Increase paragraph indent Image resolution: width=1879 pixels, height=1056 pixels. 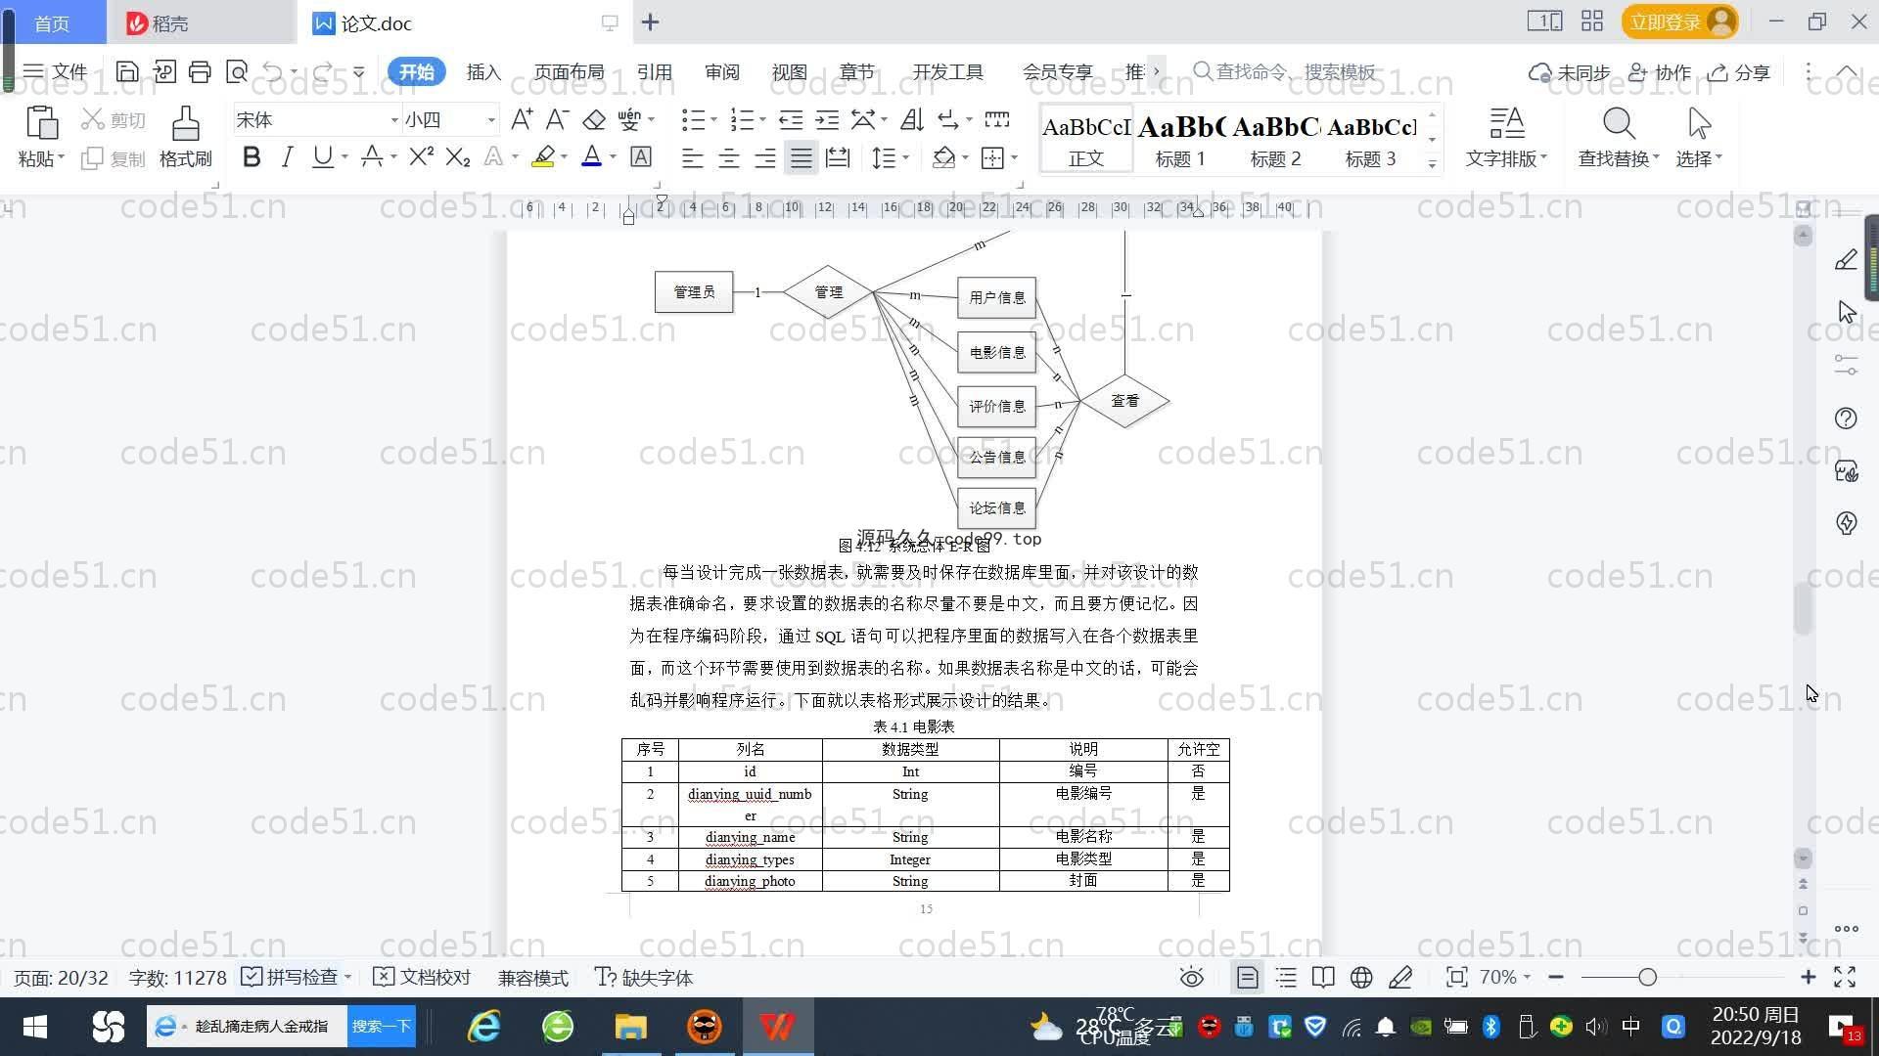[x=827, y=119]
